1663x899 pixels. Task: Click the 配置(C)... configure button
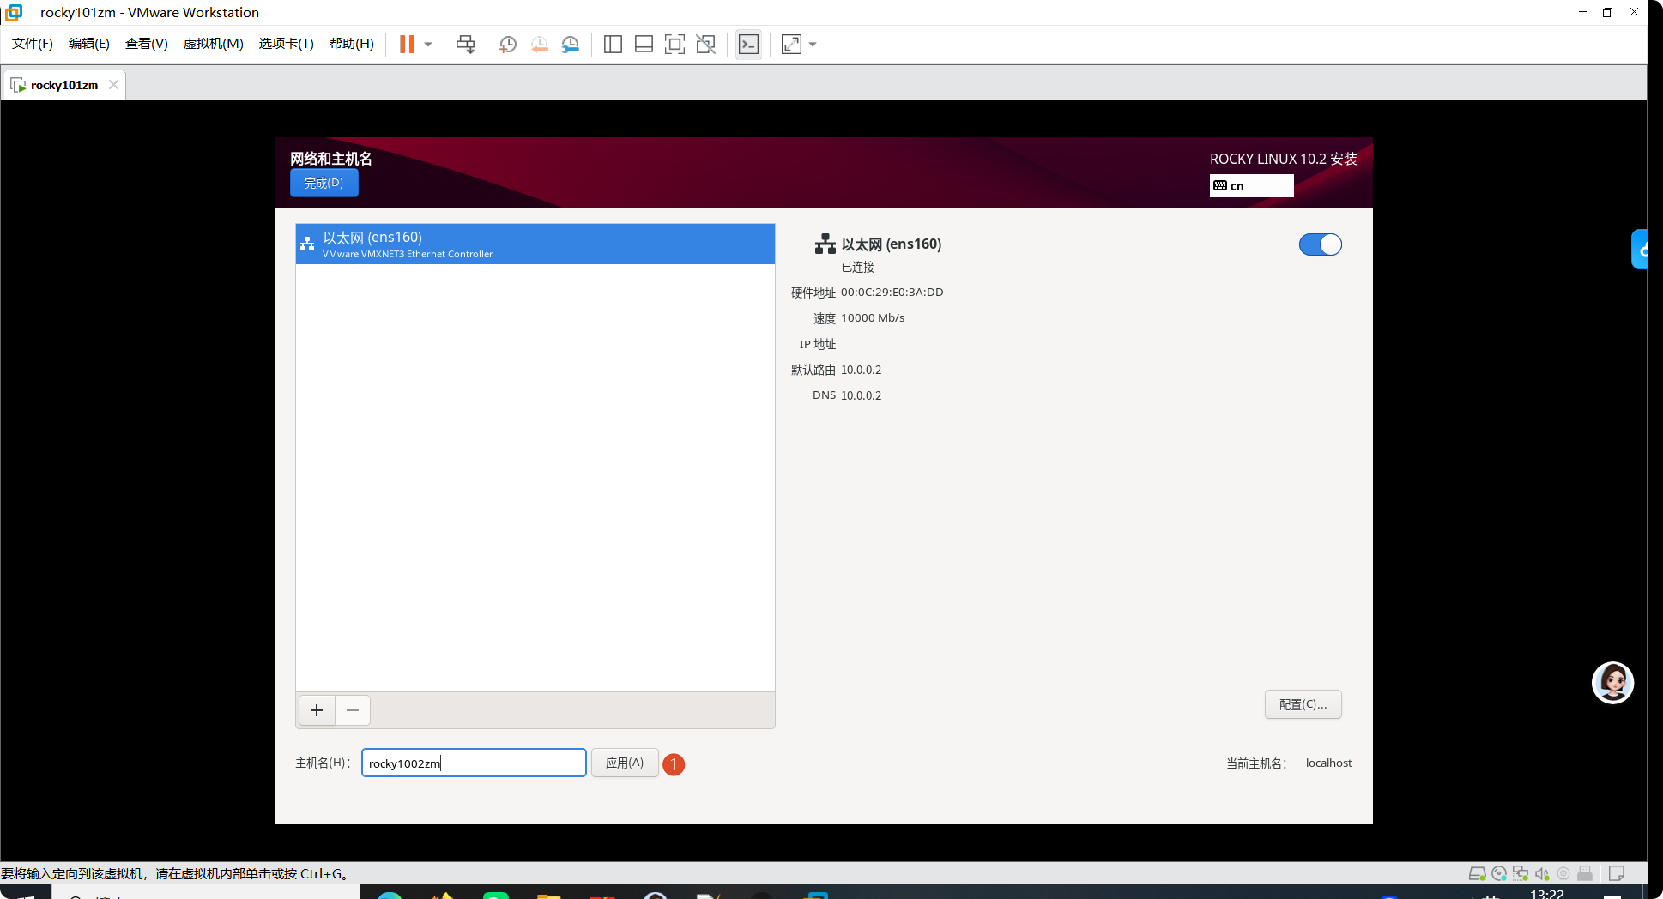pos(1303,704)
